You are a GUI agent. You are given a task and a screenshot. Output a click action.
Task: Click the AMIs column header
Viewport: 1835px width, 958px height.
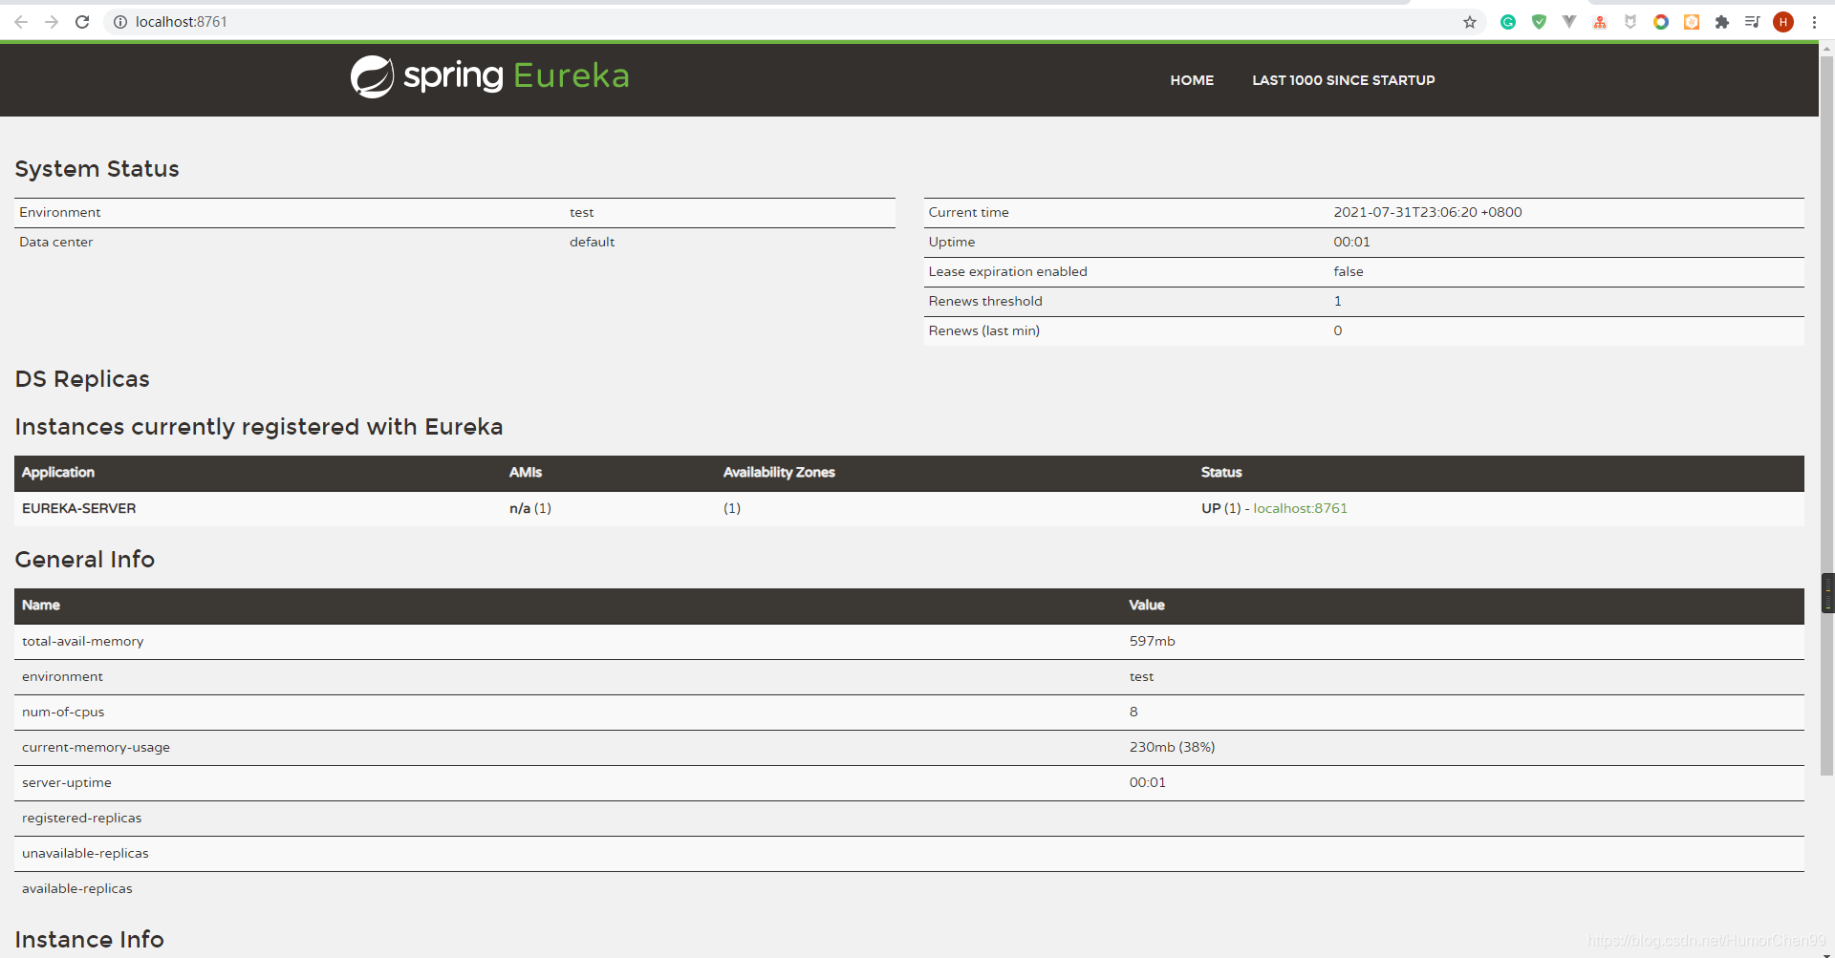click(x=525, y=472)
